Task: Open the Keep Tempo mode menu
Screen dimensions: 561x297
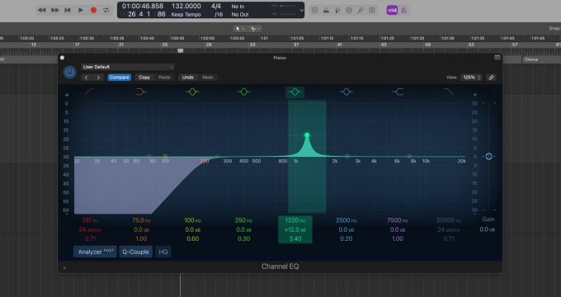Action: coord(186,15)
